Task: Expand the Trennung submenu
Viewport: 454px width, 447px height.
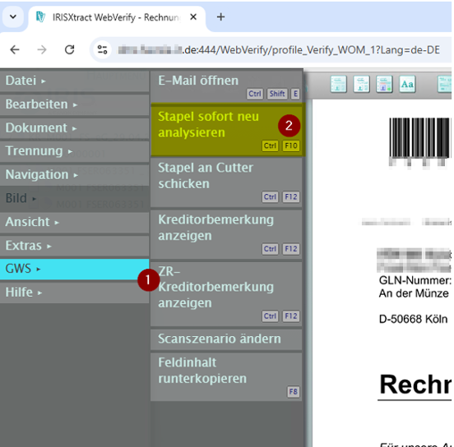Action: point(74,151)
